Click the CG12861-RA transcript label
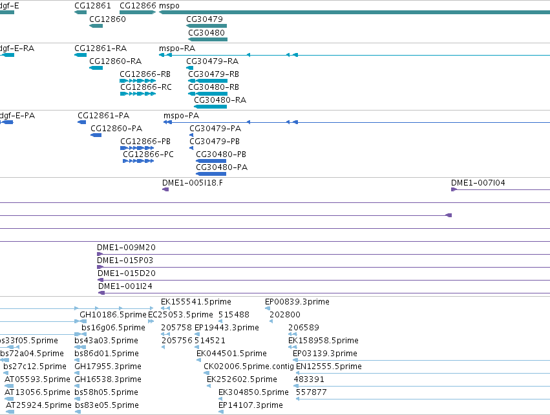This screenshot has width=550, height=415. (x=100, y=48)
